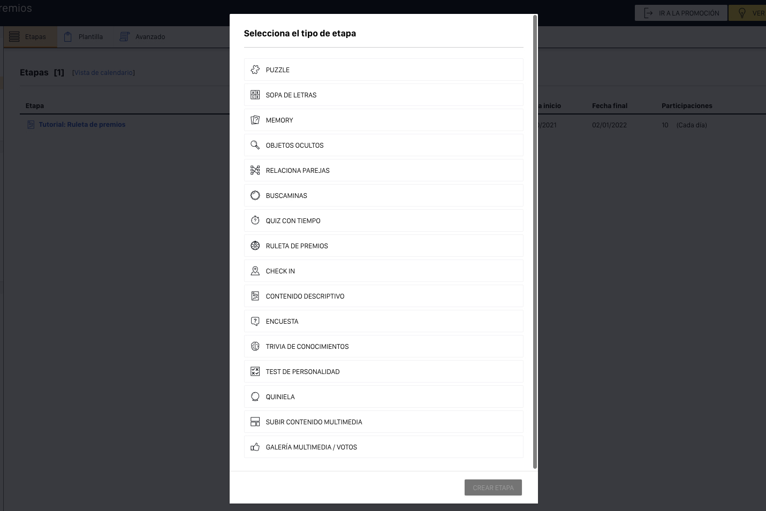Click the Trivia de Conocimientos brain icon
The image size is (766, 511).
tap(255, 346)
